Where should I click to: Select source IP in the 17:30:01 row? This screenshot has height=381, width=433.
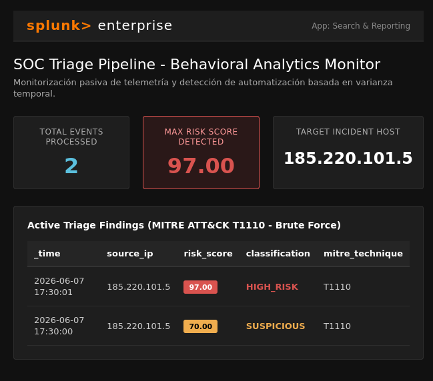click(x=139, y=287)
